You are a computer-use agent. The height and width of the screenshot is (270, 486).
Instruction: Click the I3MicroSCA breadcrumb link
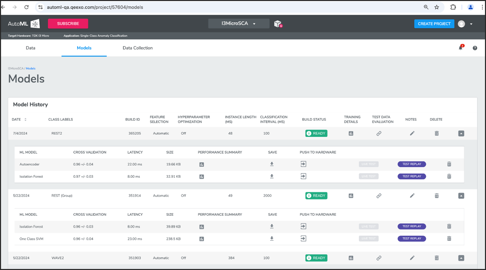(x=16, y=69)
